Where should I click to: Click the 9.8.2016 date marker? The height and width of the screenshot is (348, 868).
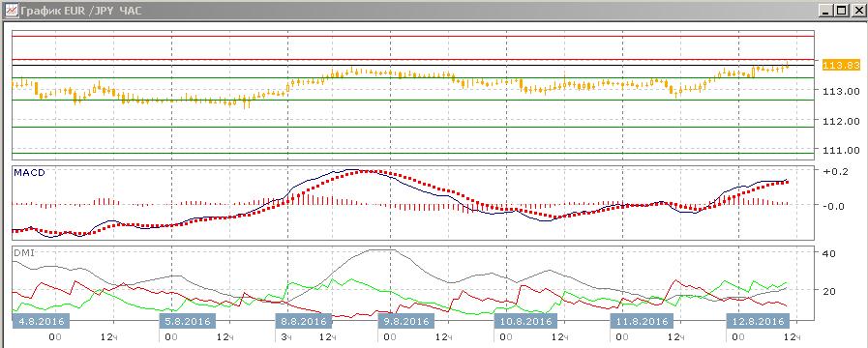click(404, 321)
